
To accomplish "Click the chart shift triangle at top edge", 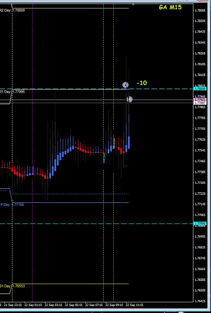I will (133, 5).
